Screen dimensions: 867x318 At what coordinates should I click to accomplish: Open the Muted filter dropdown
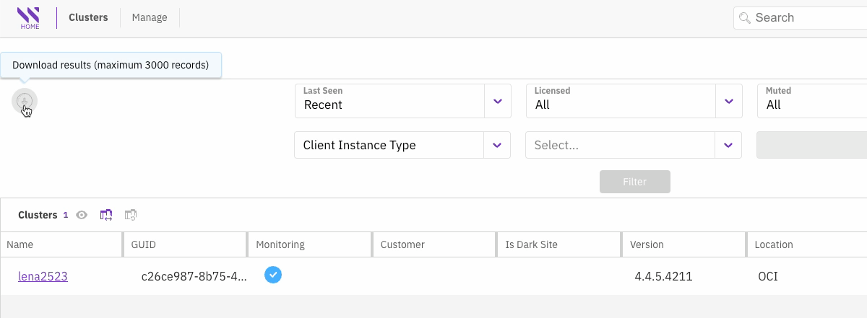click(x=811, y=101)
